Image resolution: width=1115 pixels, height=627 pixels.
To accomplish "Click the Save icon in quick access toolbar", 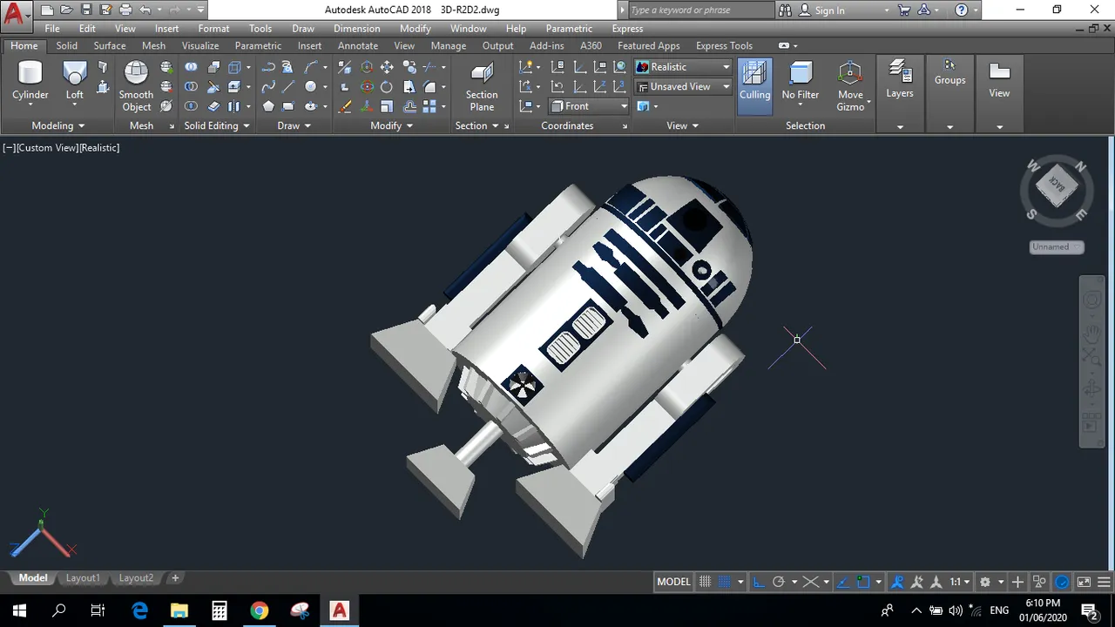I will click(x=86, y=10).
